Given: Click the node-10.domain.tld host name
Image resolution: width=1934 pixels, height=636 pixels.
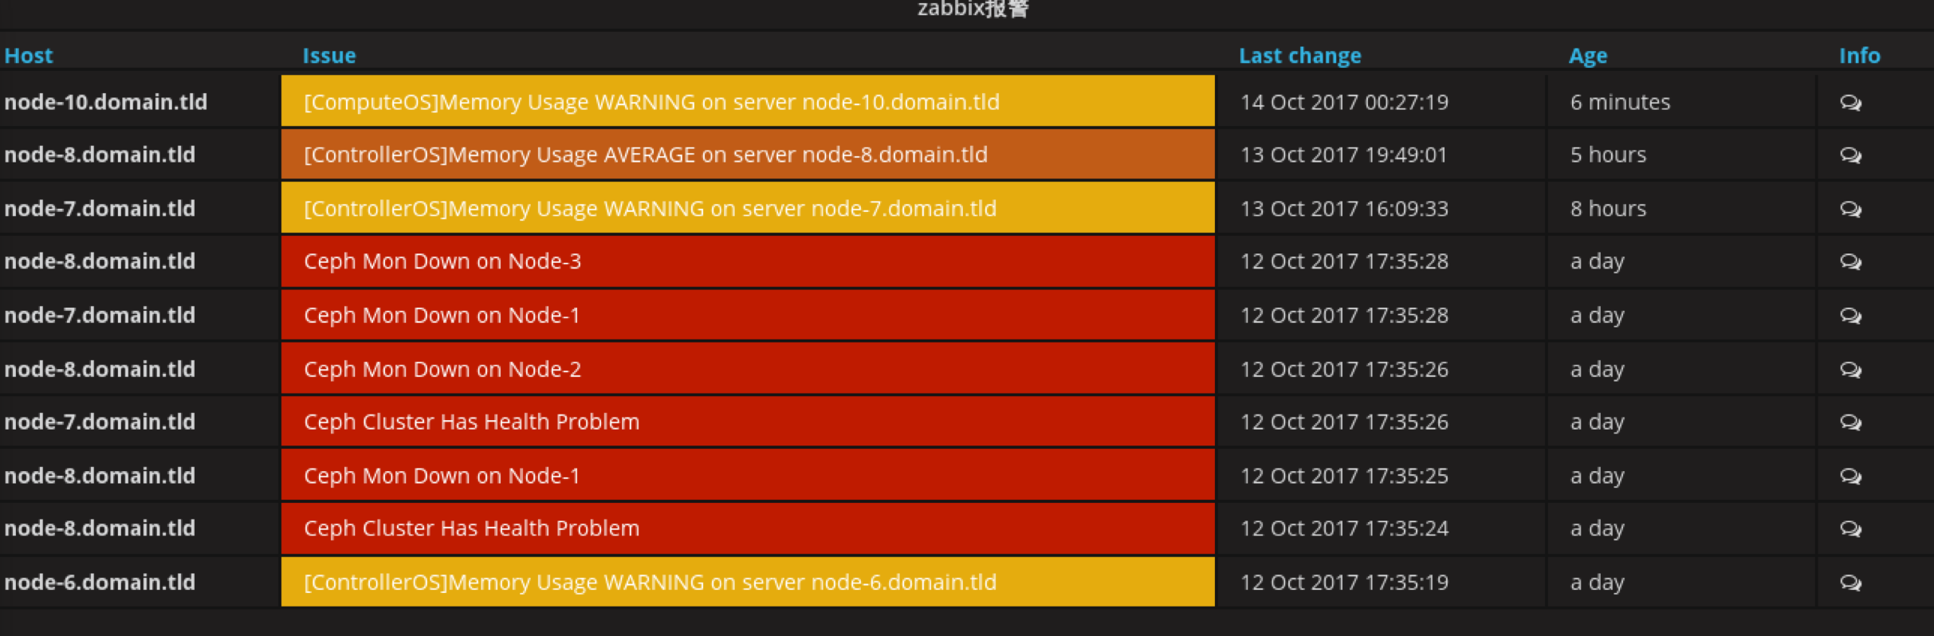Looking at the screenshot, I should (x=106, y=102).
